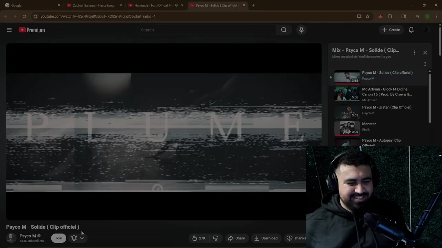Click the 'Monster' playlist title

click(369, 124)
